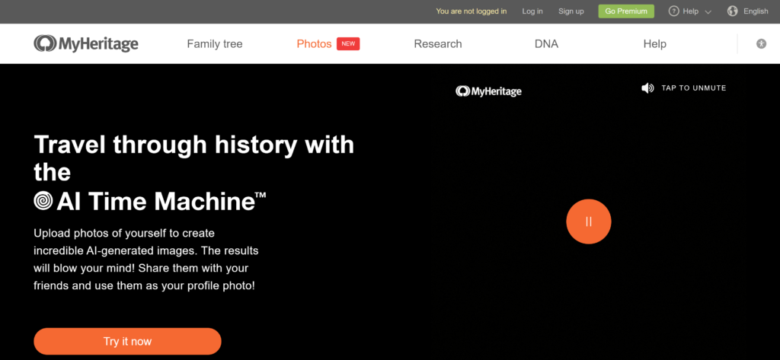780x360 pixels.
Task: Click the red NEW badge beside Photos
Action: [x=348, y=44]
